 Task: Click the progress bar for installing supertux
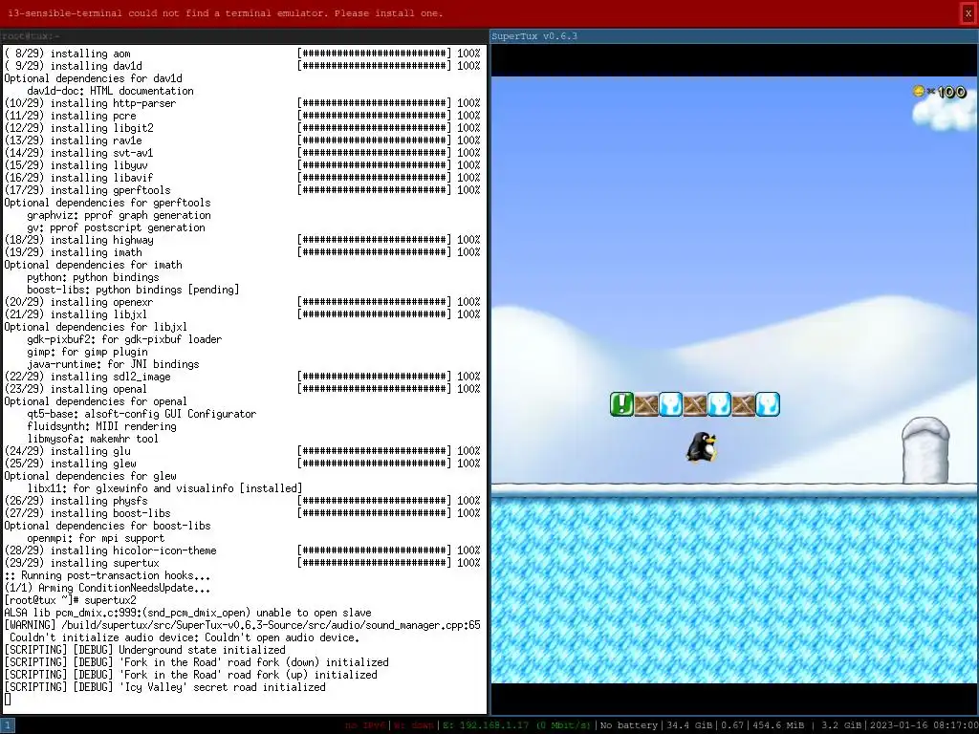click(x=374, y=562)
